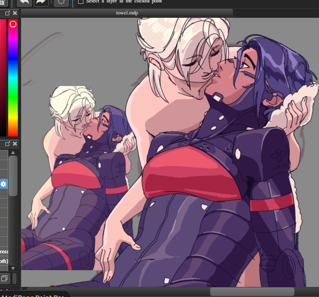Float the brush panel using its pop-out icon
The image size is (319, 297).
point(8,144)
